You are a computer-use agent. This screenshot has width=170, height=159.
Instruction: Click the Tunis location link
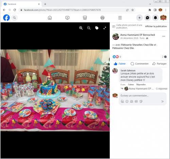(x=142, y=38)
